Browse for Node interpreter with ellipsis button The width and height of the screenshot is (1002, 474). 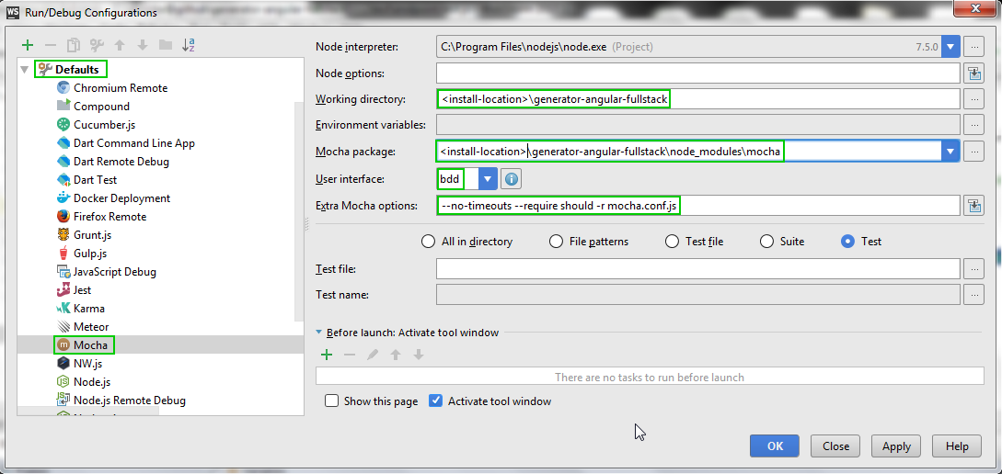point(973,47)
